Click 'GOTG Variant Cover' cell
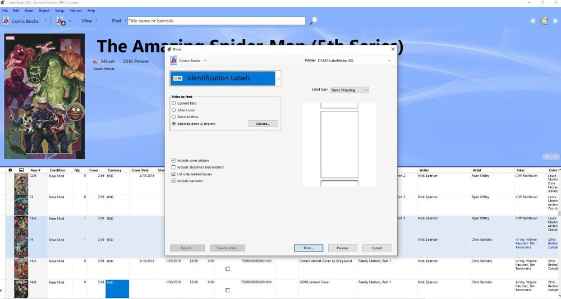Image resolution: width=561 pixels, height=299 pixels. pyautogui.click(x=315, y=282)
